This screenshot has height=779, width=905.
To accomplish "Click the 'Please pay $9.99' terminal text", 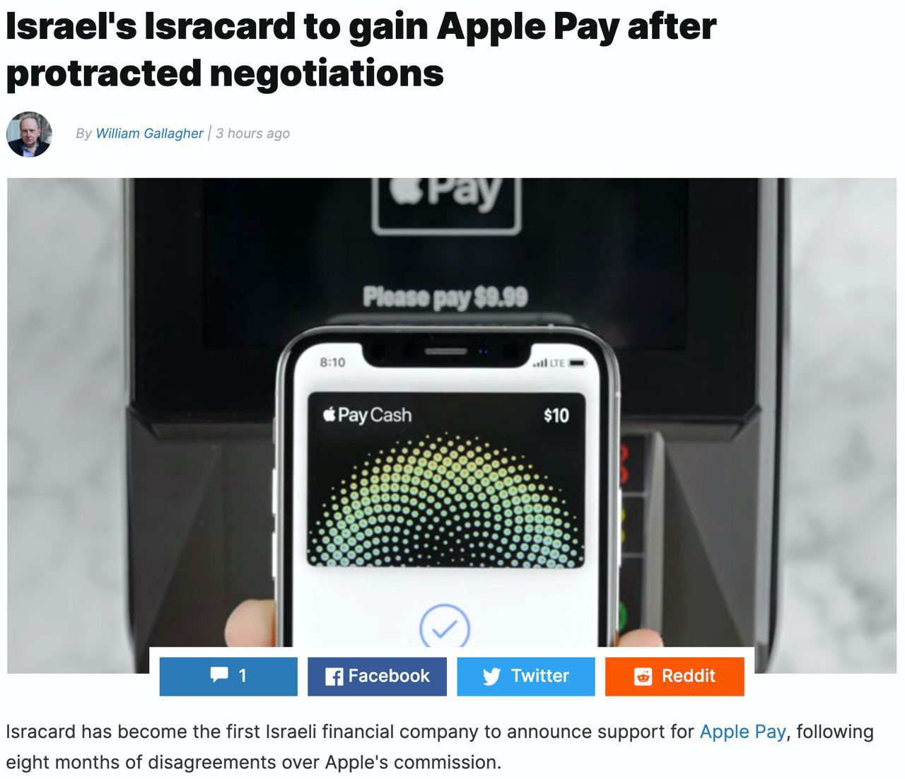I will [x=445, y=297].
